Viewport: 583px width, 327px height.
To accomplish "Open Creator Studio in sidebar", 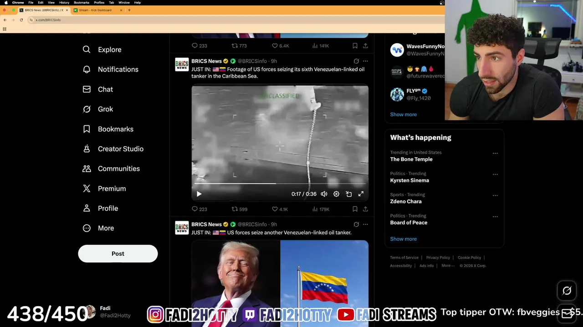I will 113,149.
